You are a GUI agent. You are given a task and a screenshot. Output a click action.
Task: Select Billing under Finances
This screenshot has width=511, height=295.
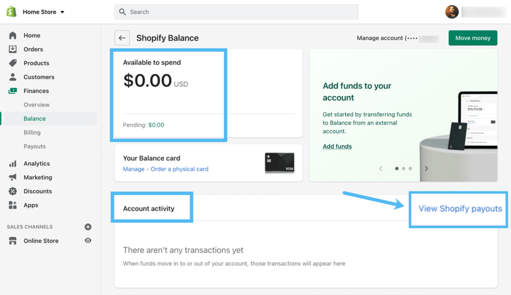[x=32, y=133]
